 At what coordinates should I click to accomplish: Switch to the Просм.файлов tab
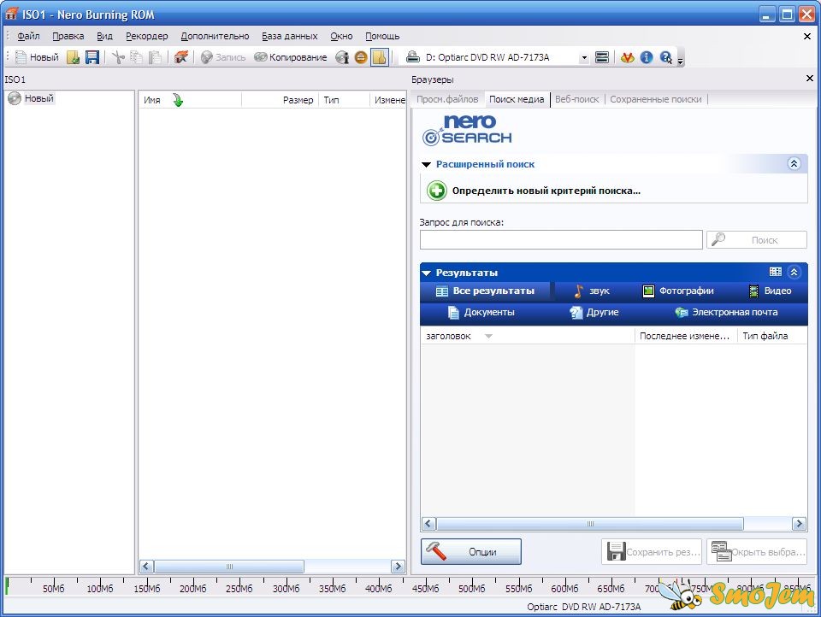point(447,99)
